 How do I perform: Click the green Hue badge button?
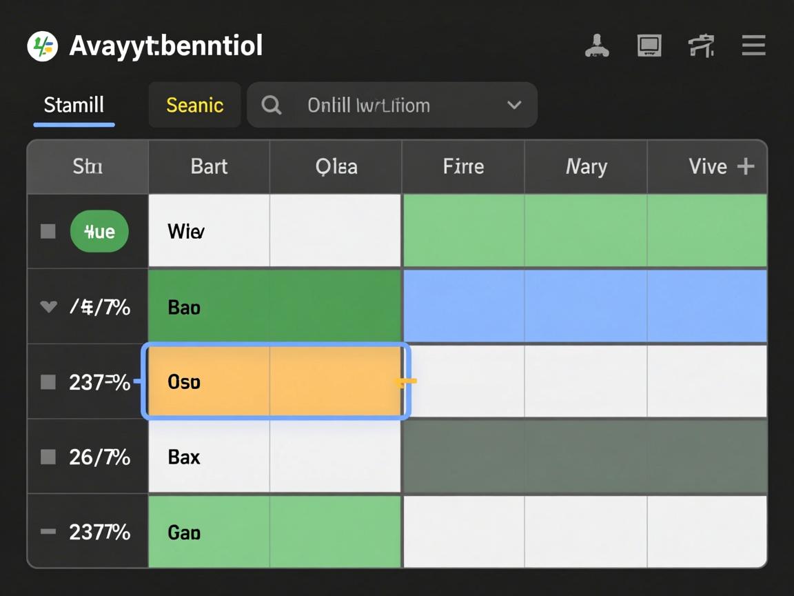(x=99, y=231)
